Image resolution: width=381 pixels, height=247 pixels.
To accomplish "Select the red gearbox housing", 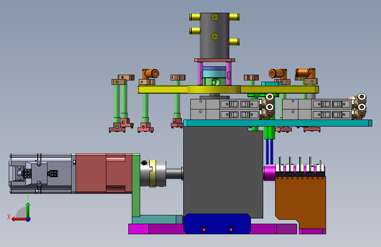I will pyautogui.click(x=104, y=174).
